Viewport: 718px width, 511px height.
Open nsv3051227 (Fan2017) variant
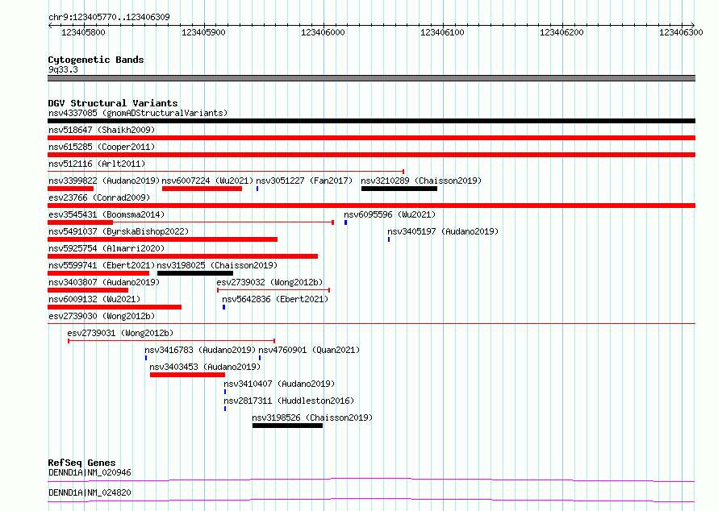click(304, 181)
